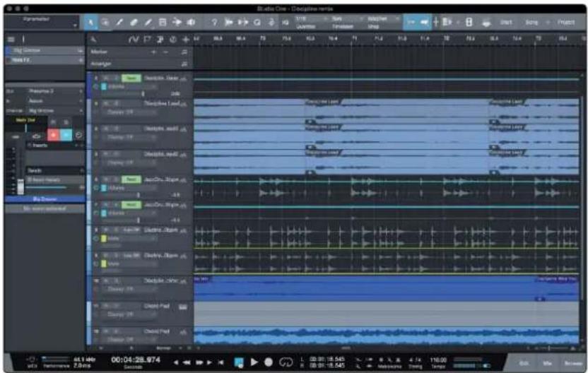Click the Marker track label

click(x=99, y=52)
